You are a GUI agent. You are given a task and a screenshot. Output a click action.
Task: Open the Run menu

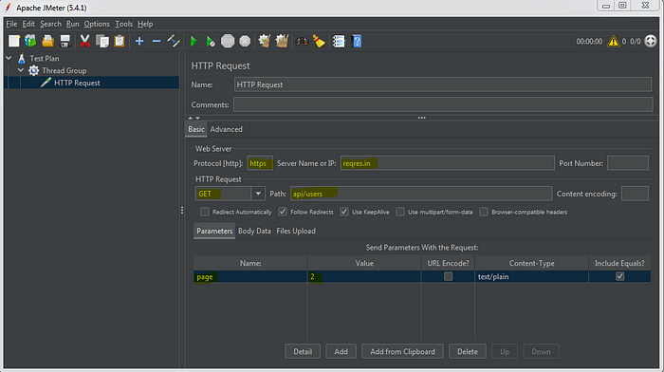point(72,24)
